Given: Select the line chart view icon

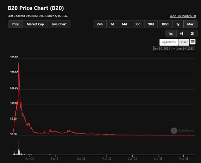Looking at the screenshot, I should click(x=171, y=33).
